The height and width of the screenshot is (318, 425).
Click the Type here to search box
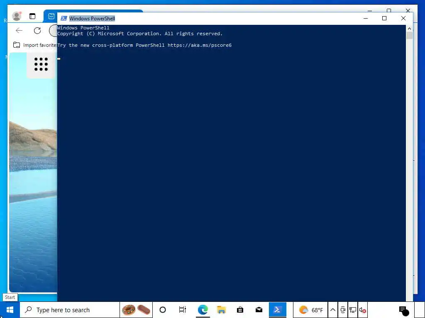[70, 310]
